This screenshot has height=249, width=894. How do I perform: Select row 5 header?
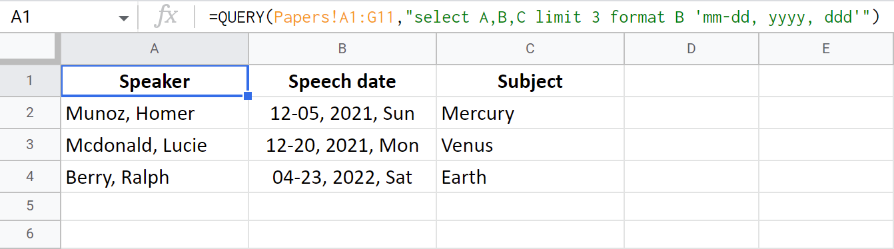point(30,206)
